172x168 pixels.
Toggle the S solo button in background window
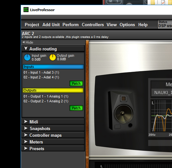click(117, 1)
